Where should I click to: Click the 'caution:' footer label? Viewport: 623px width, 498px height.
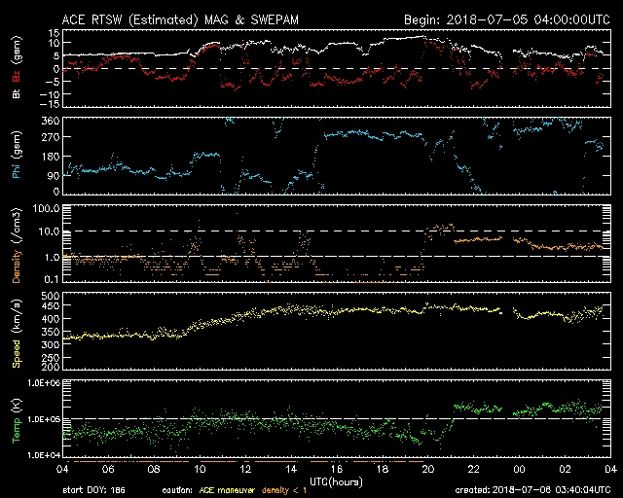click(x=177, y=490)
